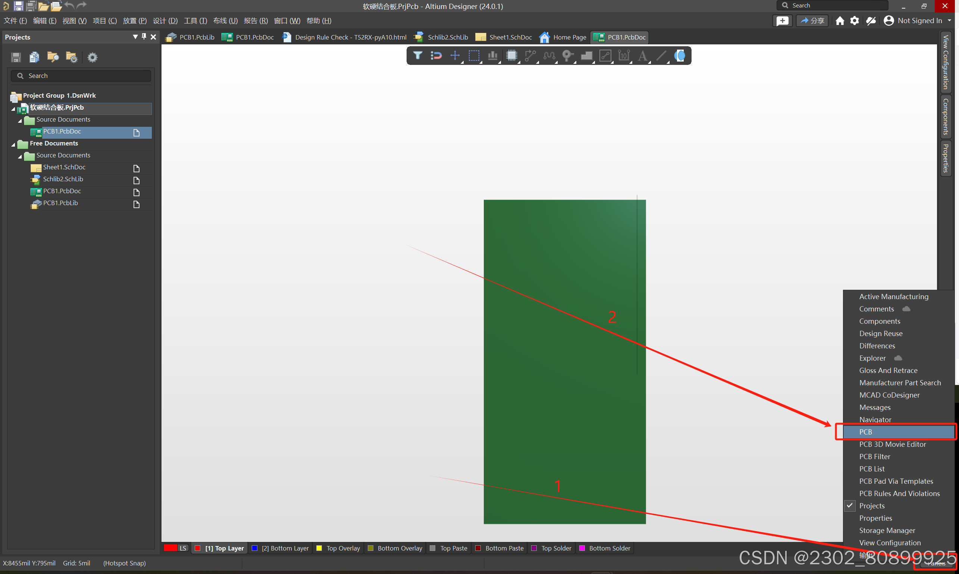Image resolution: width=959 pixels, height=574 pixels.
Task: Collapse the 软硬结合板.PrjPcb project node
Action: click(13, 109)
